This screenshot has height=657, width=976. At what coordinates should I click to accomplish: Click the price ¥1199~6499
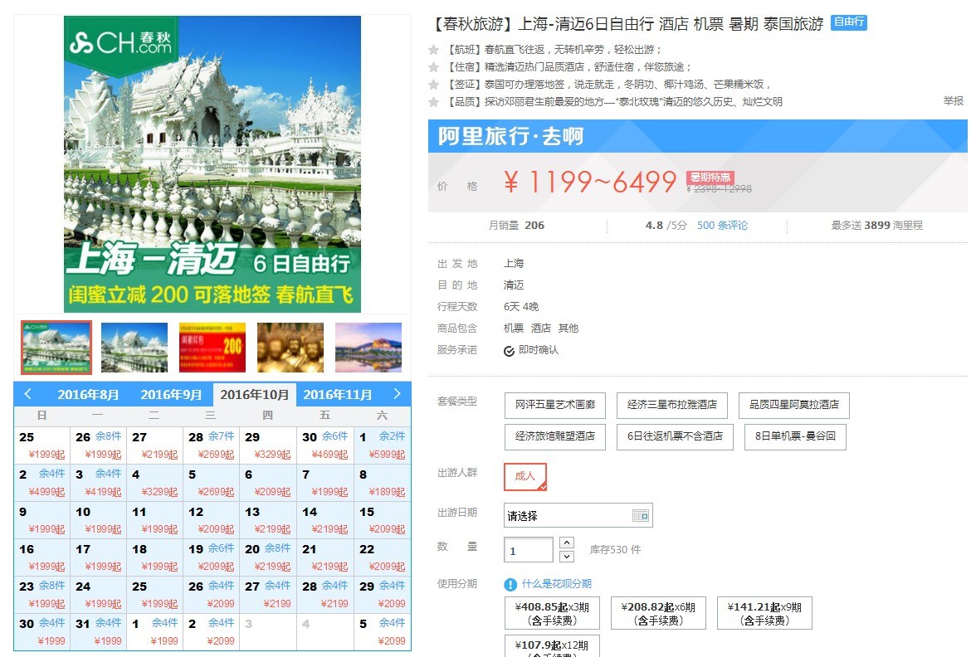(x=589, y=182)
